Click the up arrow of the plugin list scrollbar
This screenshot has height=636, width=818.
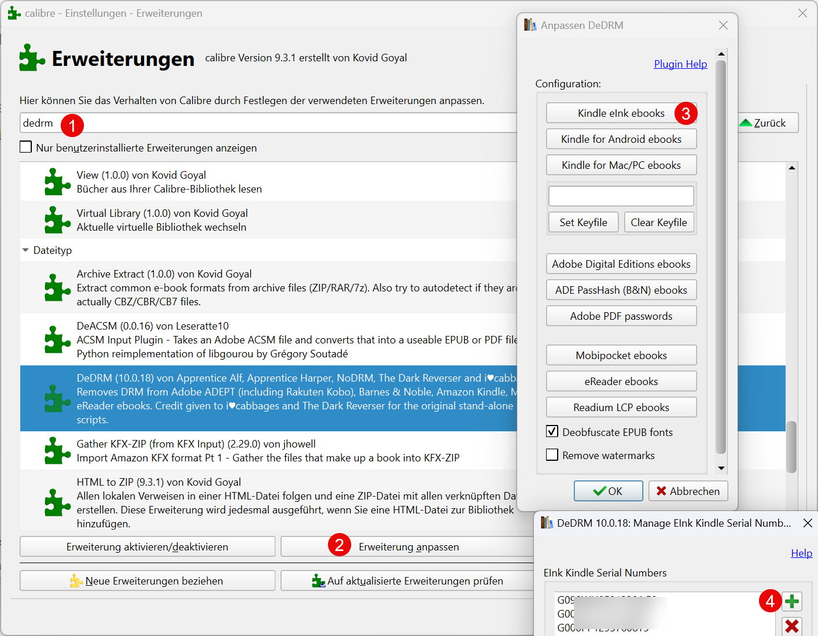(x=792, y=168)
